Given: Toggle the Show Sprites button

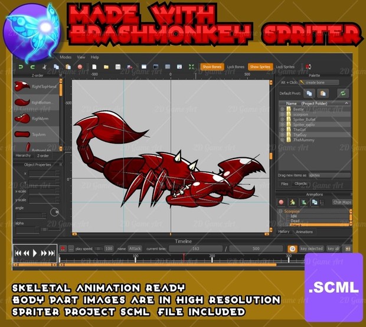Looking at the screenshot, I should pos(260,67).
